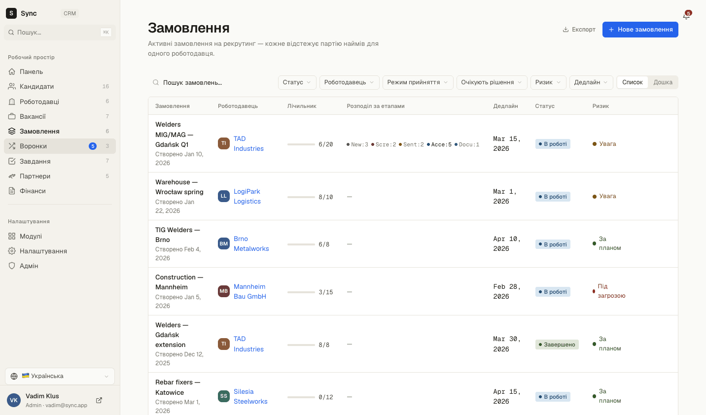Click the magnifier icon in orders search
The image size is (706, 415).
click(x=156, y=82)
